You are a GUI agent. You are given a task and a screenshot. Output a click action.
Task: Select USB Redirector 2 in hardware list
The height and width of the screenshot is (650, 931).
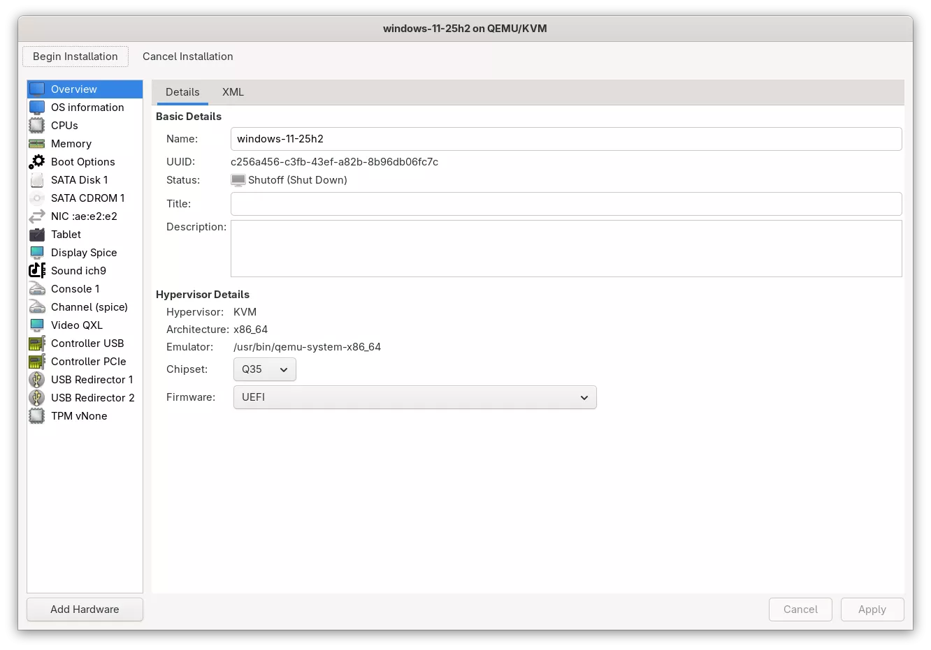[x=92, y=398]
